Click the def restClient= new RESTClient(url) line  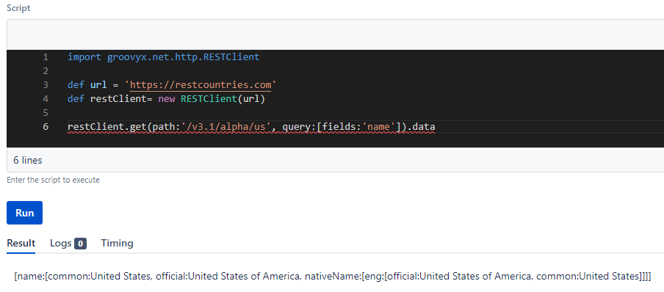click(x=166, y=99)
